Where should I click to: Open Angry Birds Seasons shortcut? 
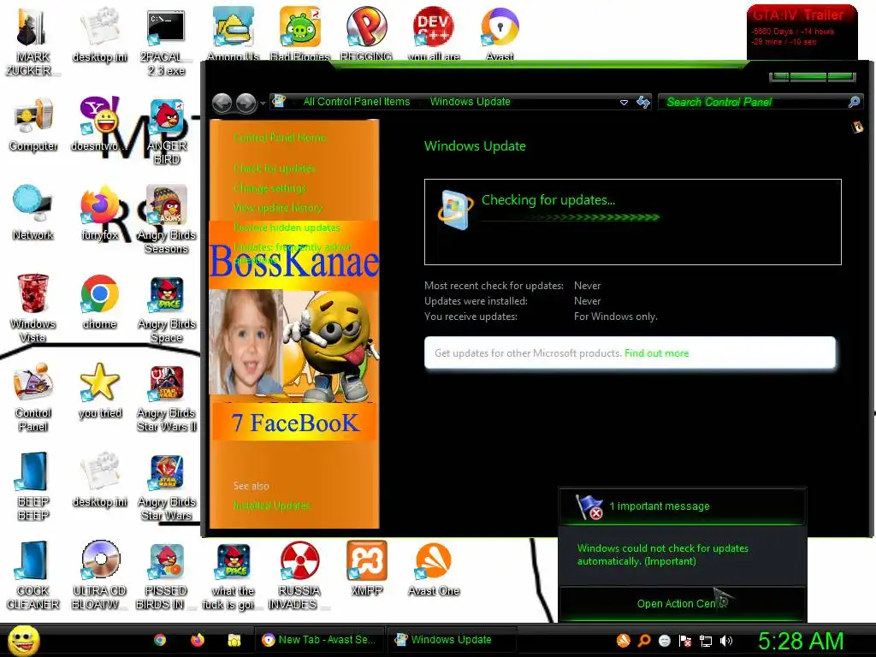point(166,220)
